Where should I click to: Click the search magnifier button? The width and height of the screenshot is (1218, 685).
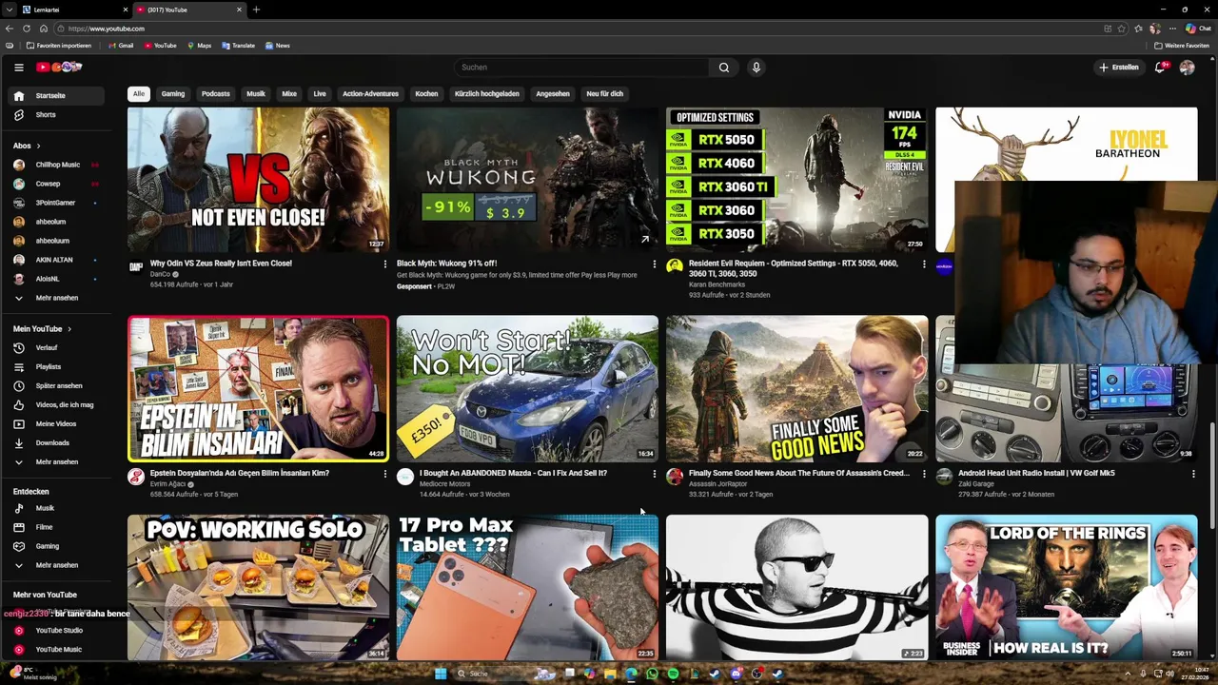pyautogui.click(x=723, y=68)
